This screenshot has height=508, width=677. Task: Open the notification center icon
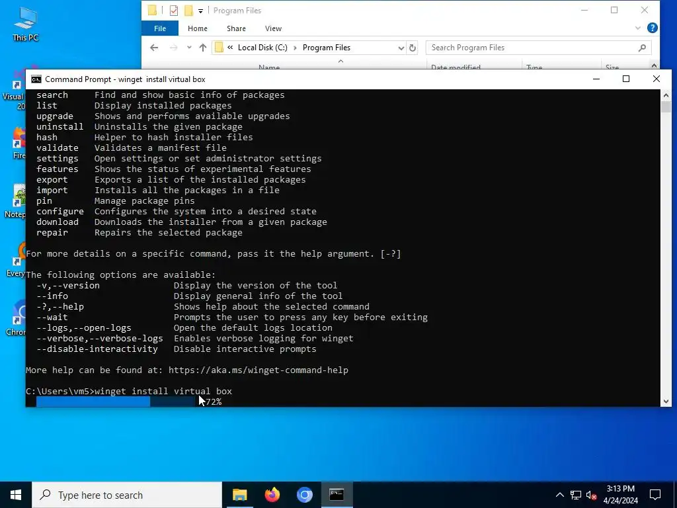point(655,495)
